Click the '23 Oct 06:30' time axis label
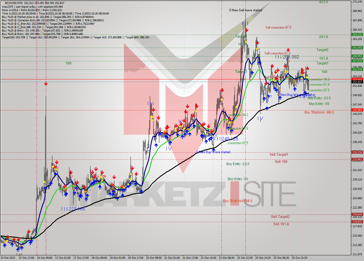The height and width of the screenshot is (261, 364). tap(227, 258)
